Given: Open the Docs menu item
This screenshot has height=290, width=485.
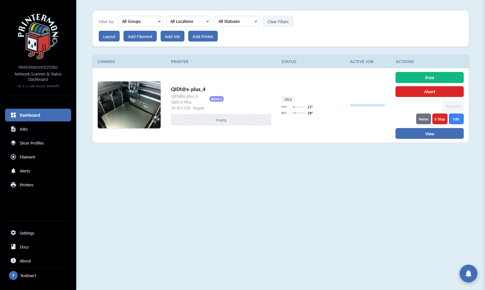Looking at the screenshot, I should 24,247.
